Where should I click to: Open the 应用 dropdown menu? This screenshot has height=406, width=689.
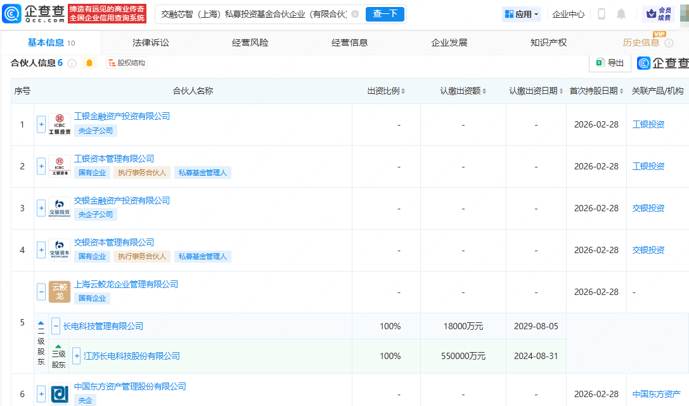pyautogui.click(x=522, y=14)
